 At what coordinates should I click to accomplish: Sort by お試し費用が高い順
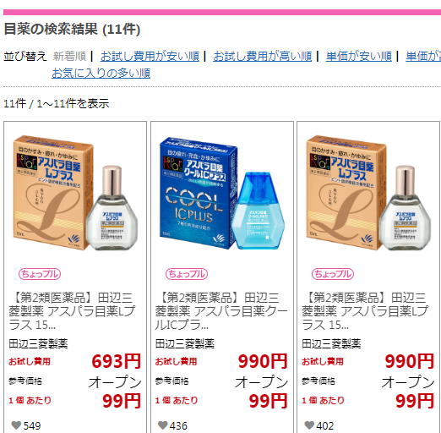pos(263,56)
